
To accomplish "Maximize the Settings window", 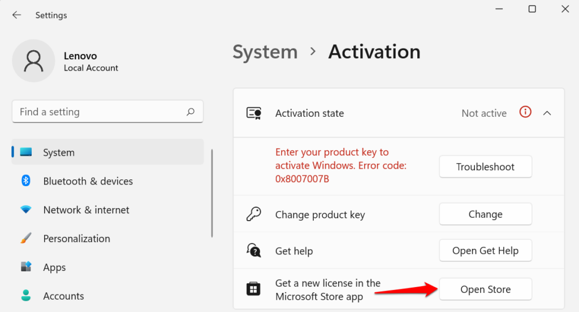I will pos(532,9).
